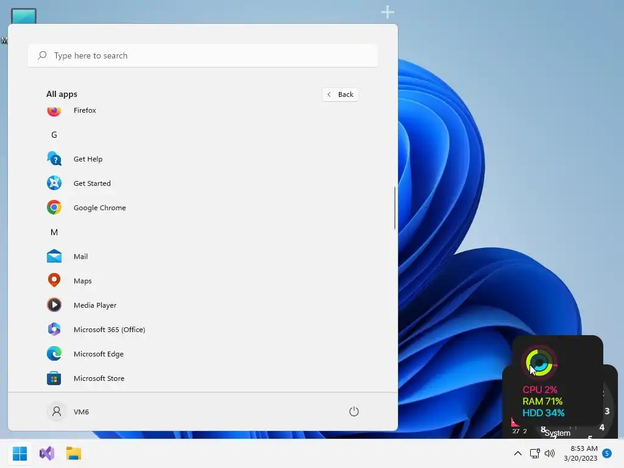Click the plus icon on desktop top
This screenshot has height=468, width=624.
[x=387, y=12]
